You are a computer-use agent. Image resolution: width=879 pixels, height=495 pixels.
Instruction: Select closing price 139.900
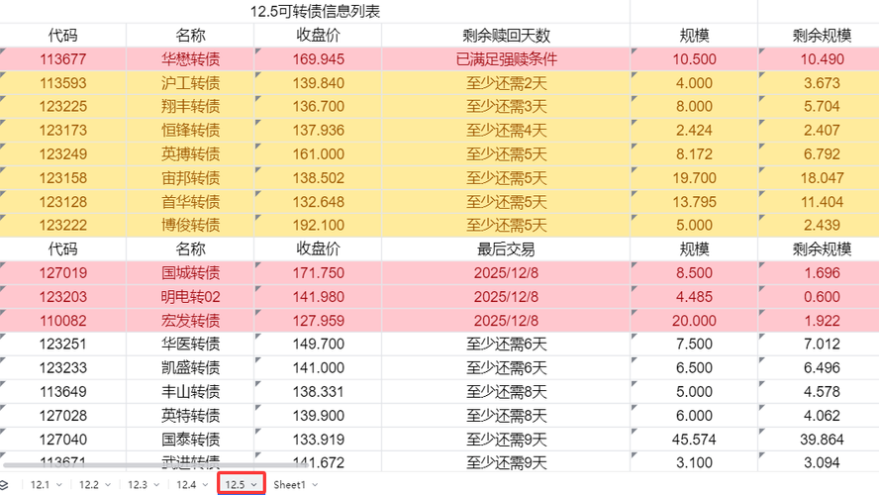(x=319, y=416)
